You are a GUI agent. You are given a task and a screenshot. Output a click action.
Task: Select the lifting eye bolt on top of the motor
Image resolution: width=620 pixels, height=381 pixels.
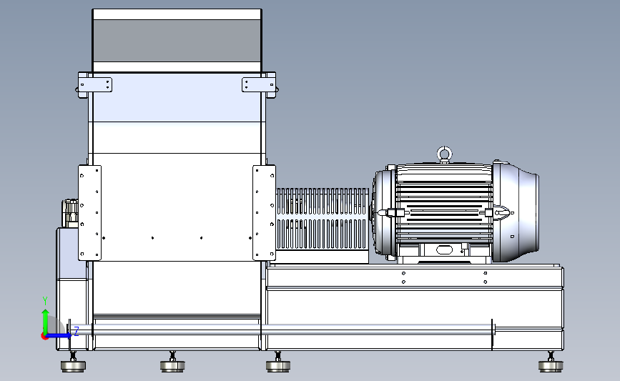point(444,154)
